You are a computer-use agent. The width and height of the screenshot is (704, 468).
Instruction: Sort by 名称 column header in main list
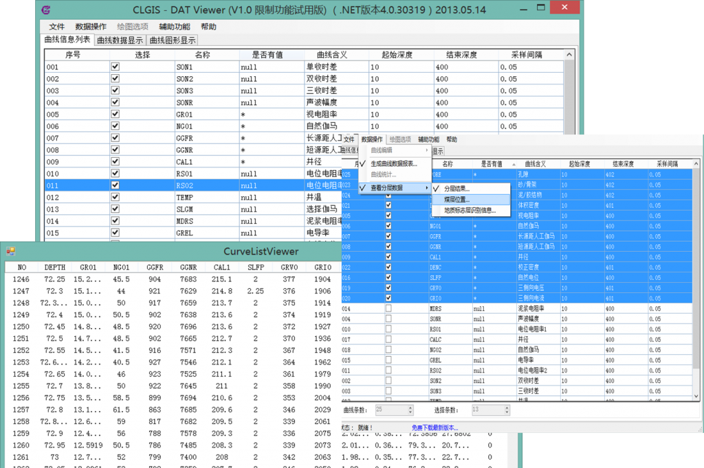click(207, 55)
